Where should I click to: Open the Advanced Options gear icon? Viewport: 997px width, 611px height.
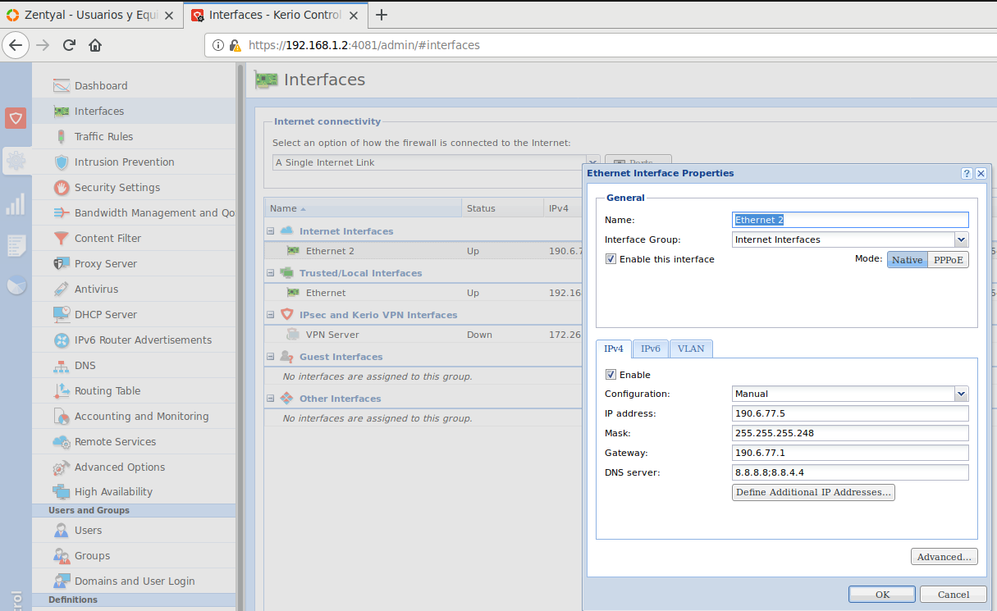point(62,467)
